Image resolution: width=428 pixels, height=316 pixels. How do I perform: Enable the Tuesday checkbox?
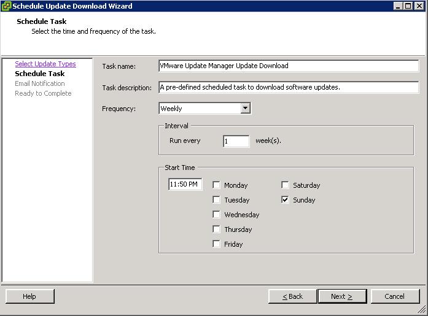[x=216, y=199]
